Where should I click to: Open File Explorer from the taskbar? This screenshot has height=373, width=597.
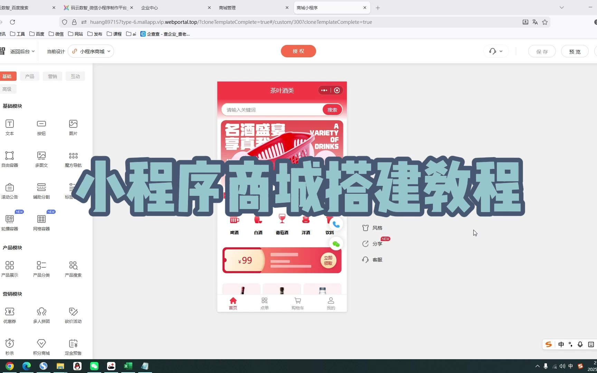60,366
